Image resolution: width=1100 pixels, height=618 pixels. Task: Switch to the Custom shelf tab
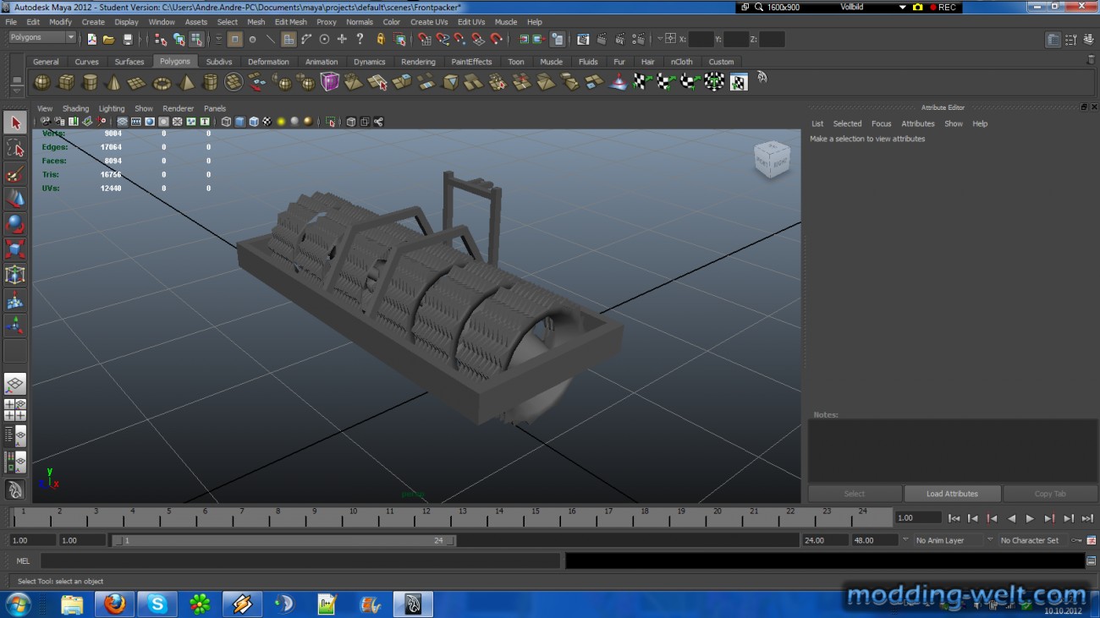tap(721, 62)
